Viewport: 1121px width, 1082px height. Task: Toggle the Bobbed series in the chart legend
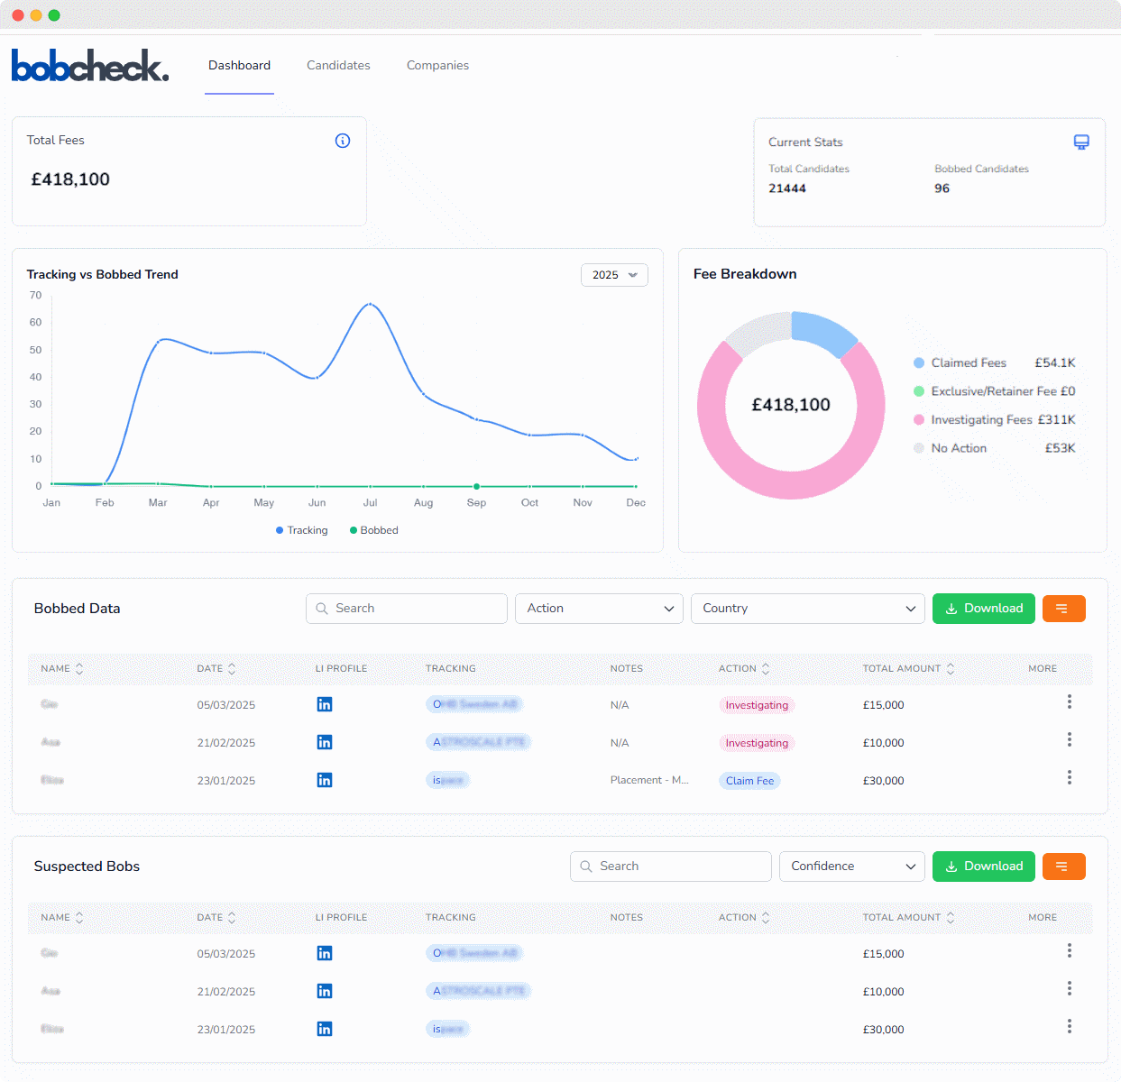pos(374,530)
